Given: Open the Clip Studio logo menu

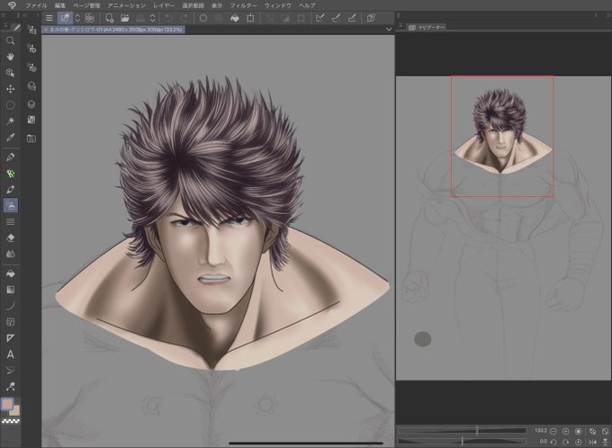Looking at the screenshot, I should [x=12, y=5].
